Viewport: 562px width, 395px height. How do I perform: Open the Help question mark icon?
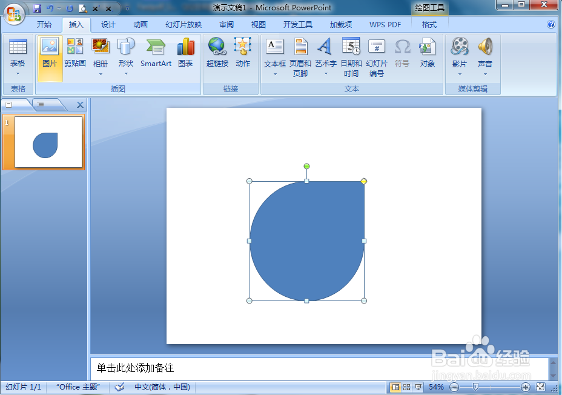(x=551, y=24)
